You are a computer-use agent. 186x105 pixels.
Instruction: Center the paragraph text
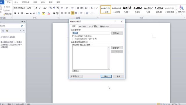[66, 13]
